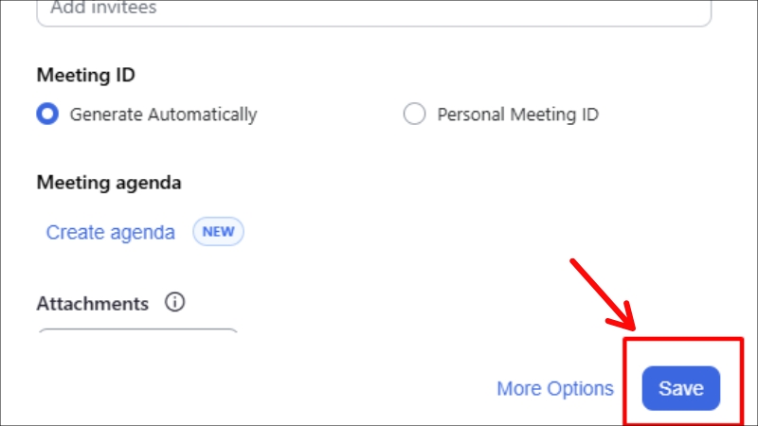Click the Meeting agenda section heading

[x=108, y=182]
